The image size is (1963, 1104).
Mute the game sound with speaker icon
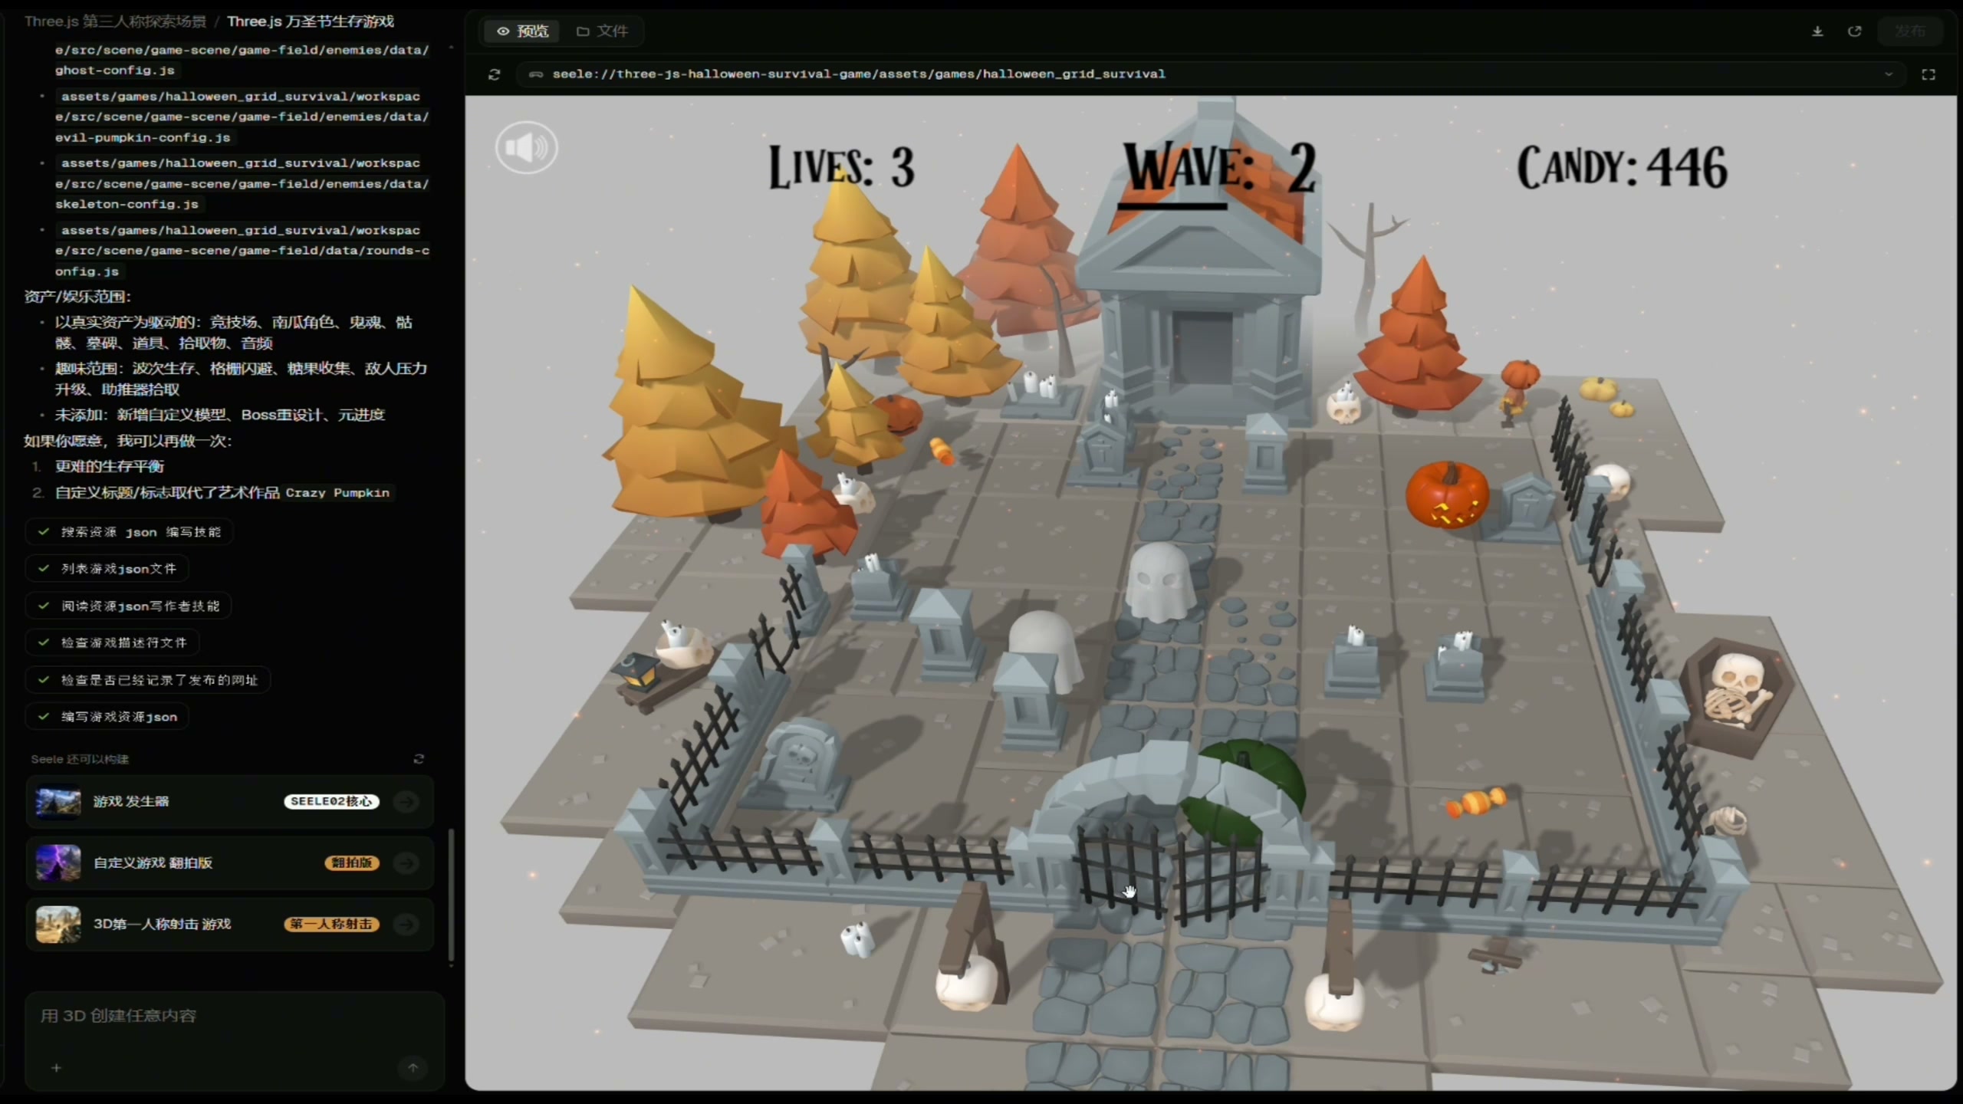coord(527,147)
